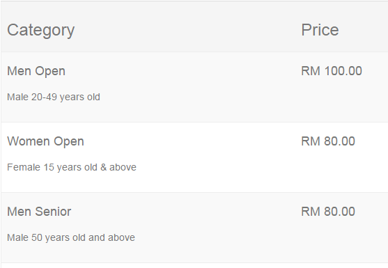Select the Men Open category title
The image size is (388, 268).
click(36, 72)
